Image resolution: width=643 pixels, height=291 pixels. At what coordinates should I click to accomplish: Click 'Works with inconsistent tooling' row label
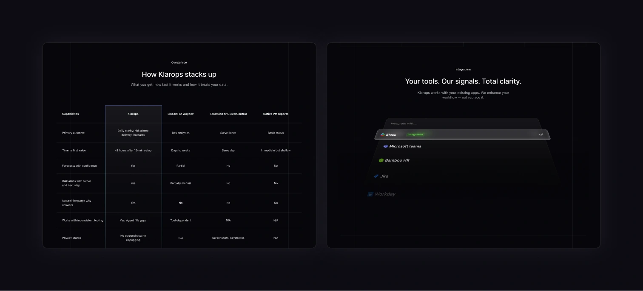pyautogui.click(x=83, y=220)
